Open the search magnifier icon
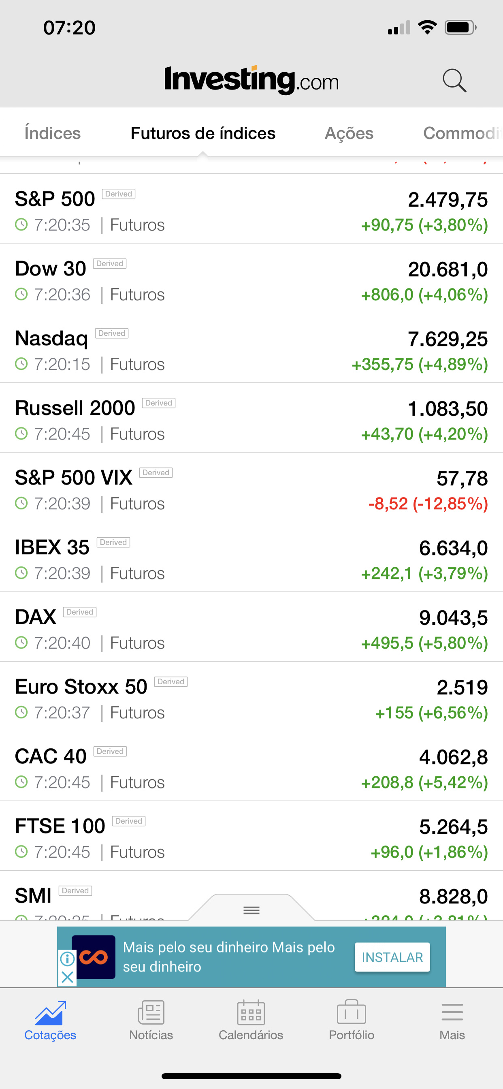The image size is (503, 1089). pyautogui.click(x=454, y=80)
